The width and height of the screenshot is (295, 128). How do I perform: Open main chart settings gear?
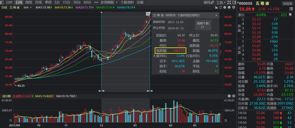coord(234,7)
